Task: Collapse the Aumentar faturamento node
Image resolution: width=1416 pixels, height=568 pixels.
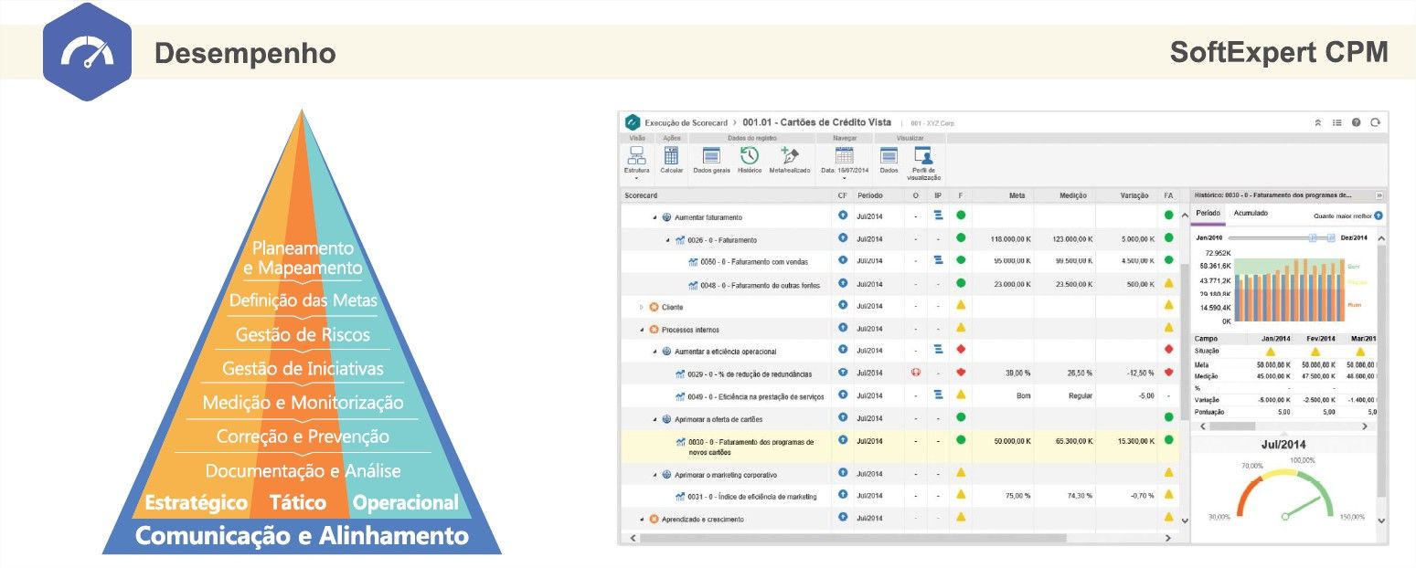Action: [x=655, y=217]
